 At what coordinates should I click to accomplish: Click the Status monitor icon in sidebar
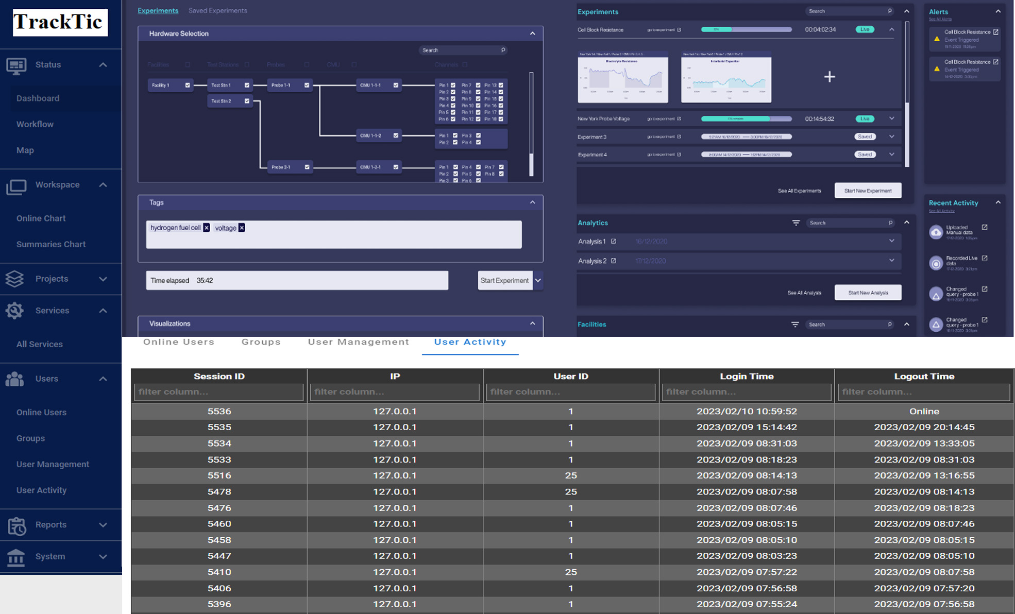pyautogui.click(x=16, y=65)
